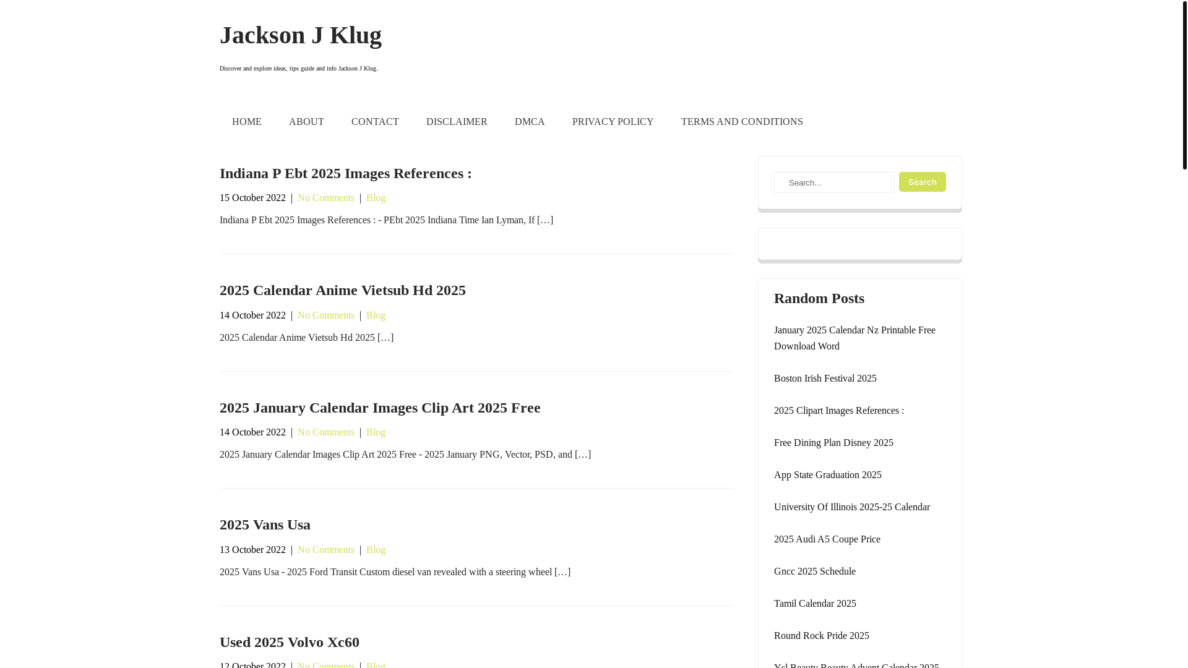Viewport: 1188px width, 668px height.
Task: Open random post University Of Illinois 2025-25 Calendar
Action: [x=852, y=507]
